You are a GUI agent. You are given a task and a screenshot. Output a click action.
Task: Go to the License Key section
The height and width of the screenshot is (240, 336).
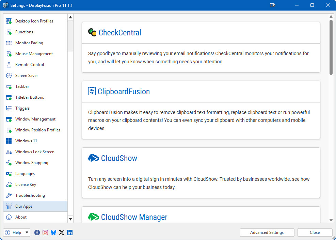[26, 185]
